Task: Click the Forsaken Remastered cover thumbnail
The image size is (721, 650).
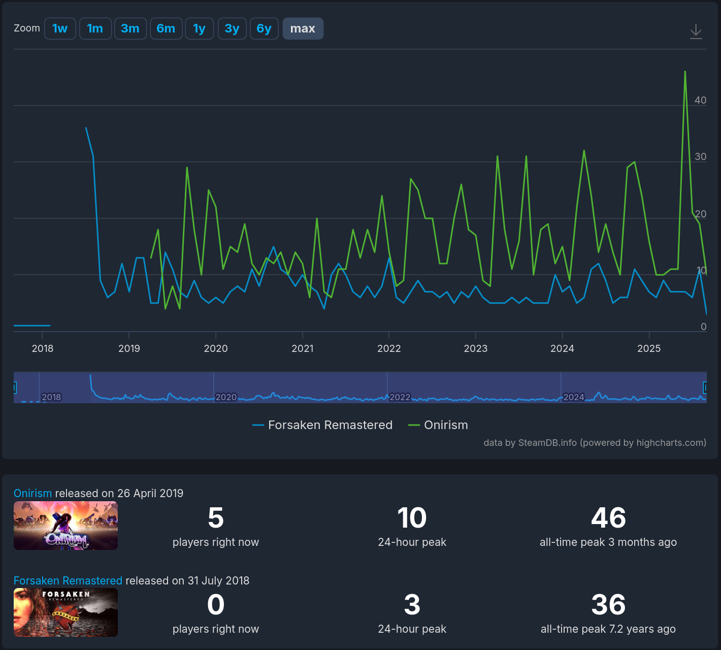Action: click(65, 612)
